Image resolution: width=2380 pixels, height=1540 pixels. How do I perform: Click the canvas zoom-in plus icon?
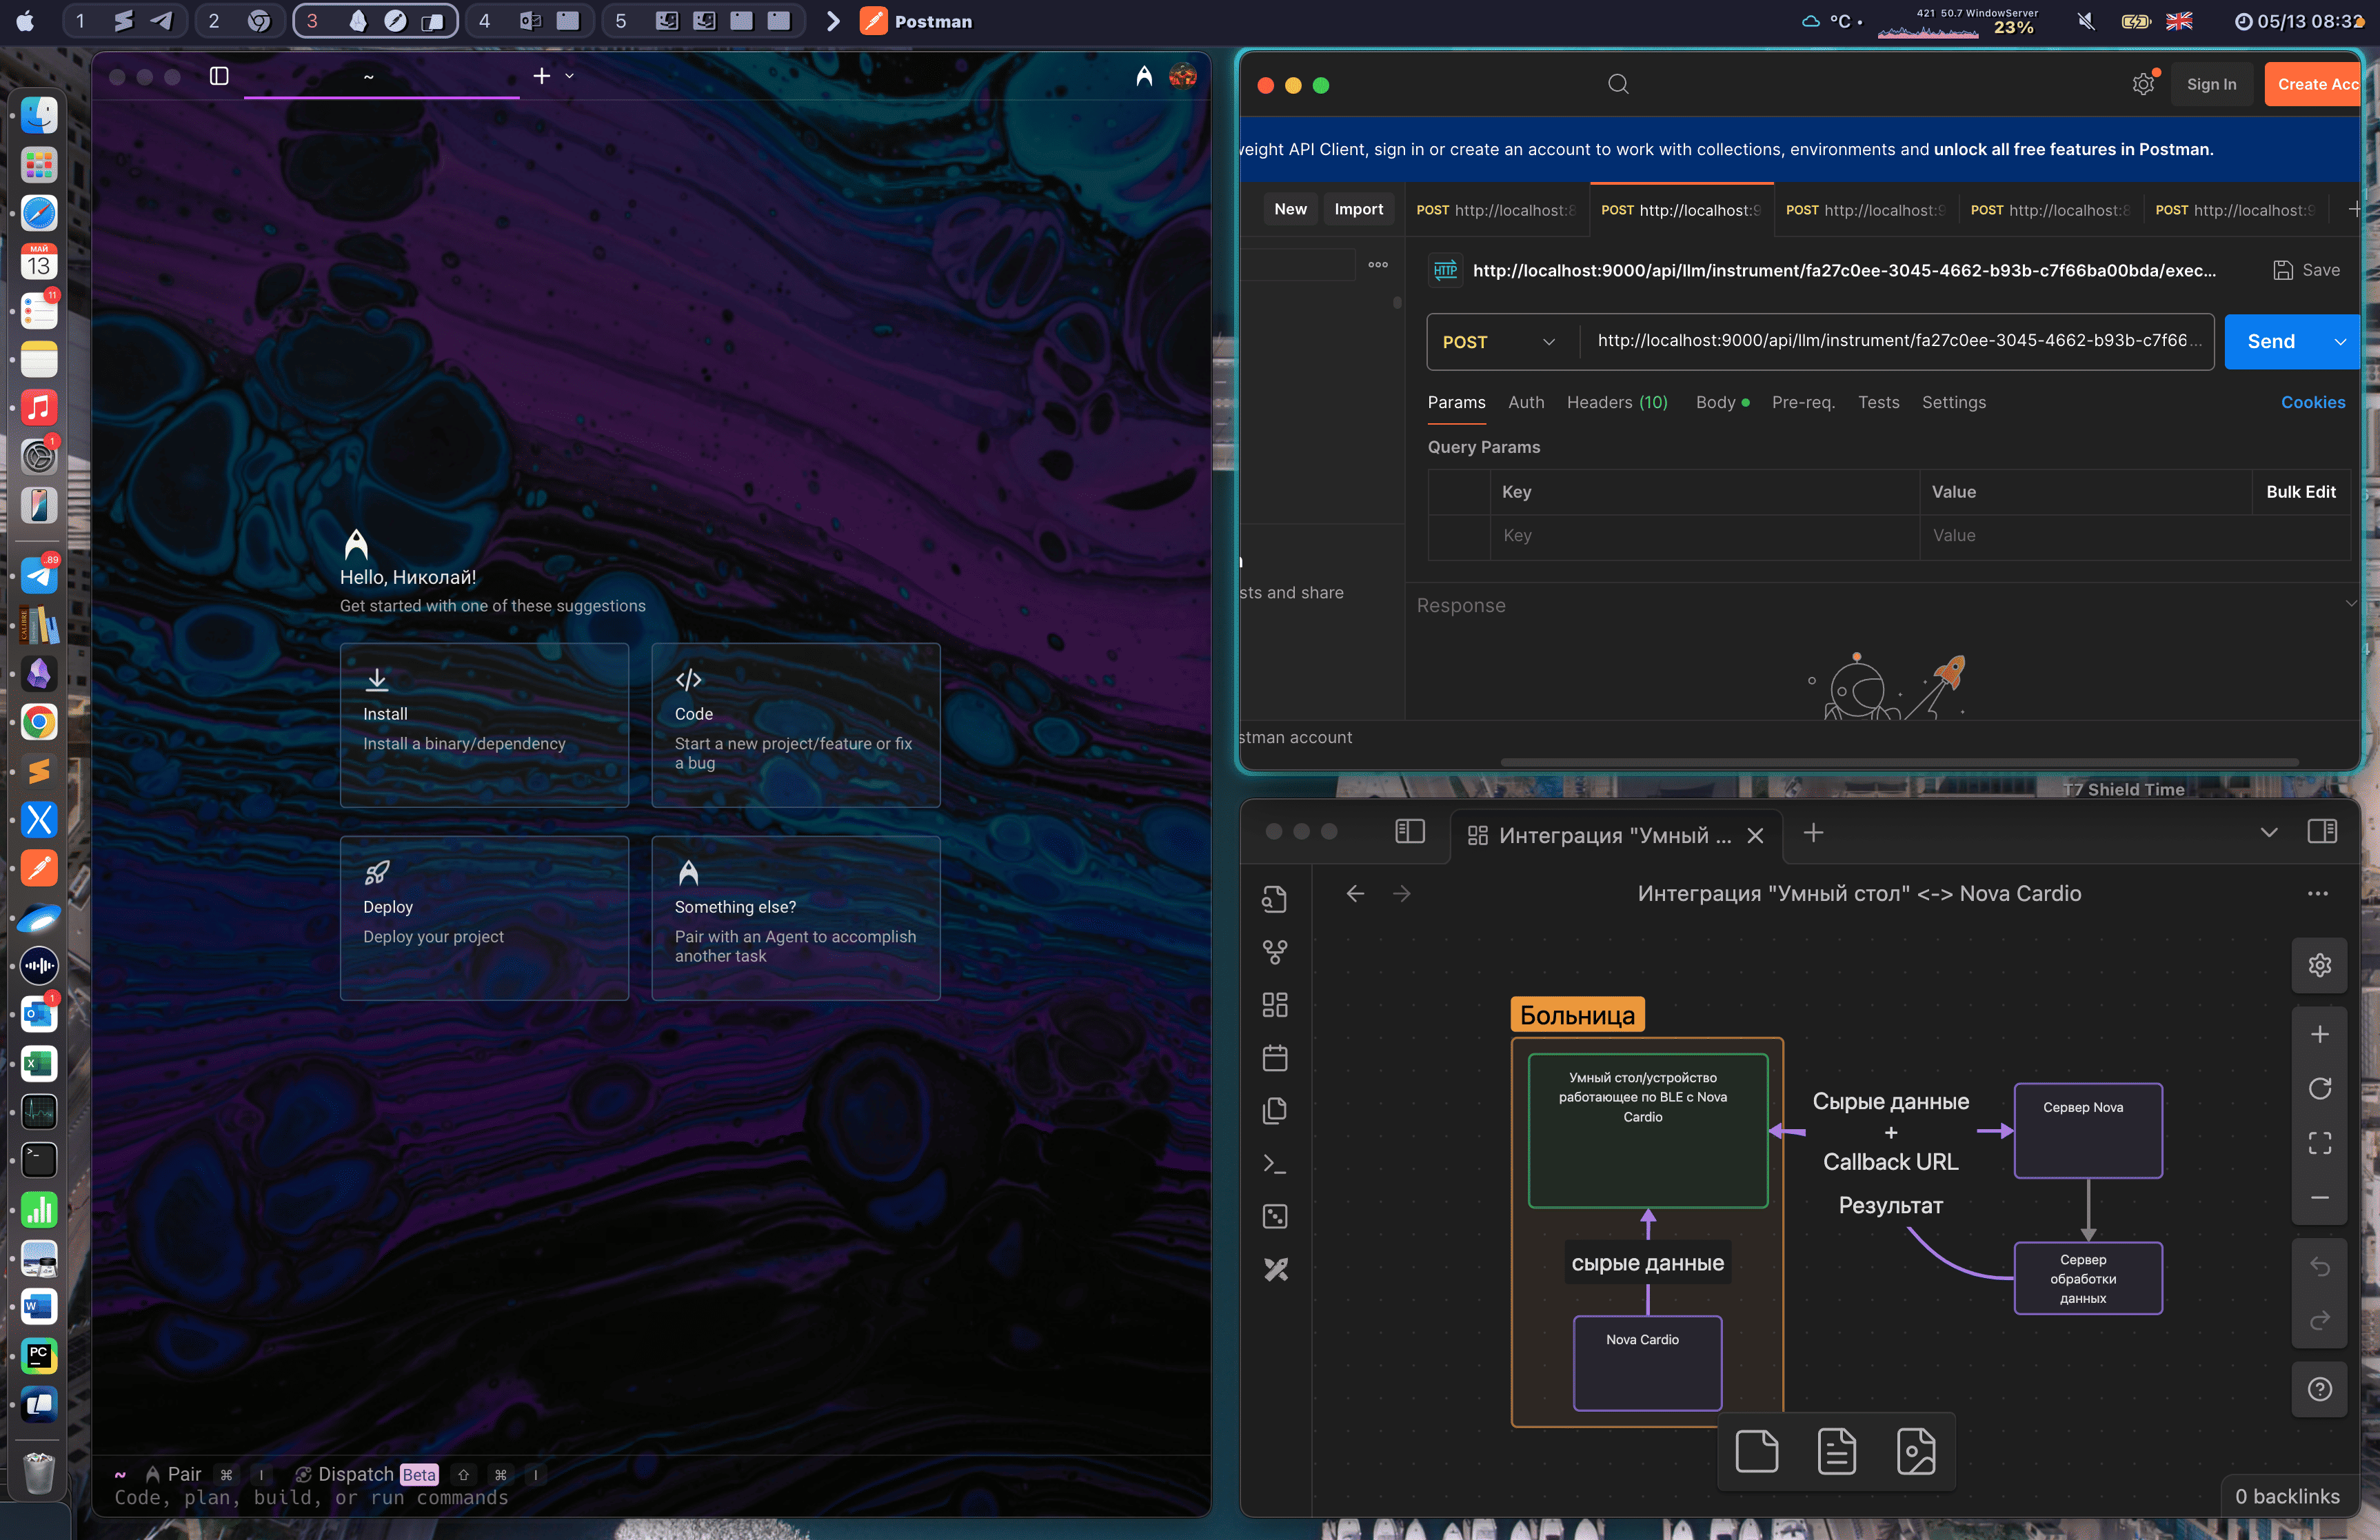(x=2319, y=1034)
